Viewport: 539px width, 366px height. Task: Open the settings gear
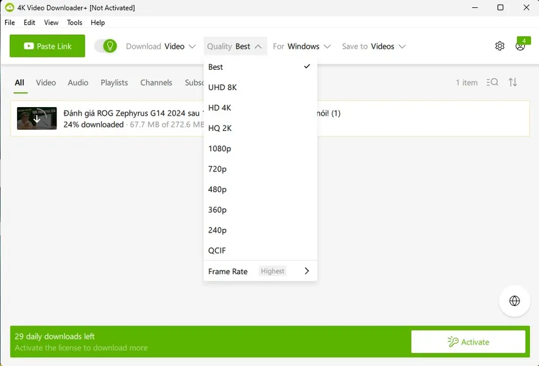[499, 46]
